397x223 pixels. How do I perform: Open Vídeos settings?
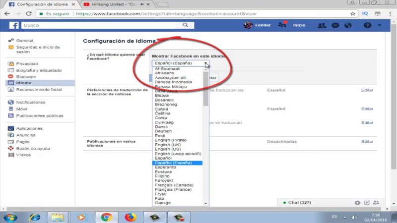23,155
